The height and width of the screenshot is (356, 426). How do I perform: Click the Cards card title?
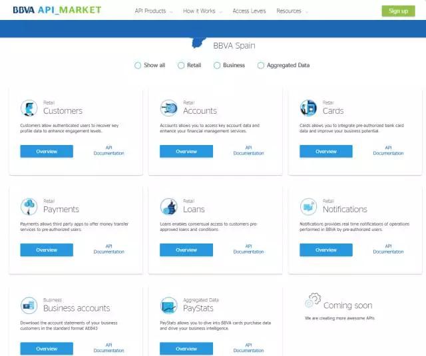pos(333,110)
